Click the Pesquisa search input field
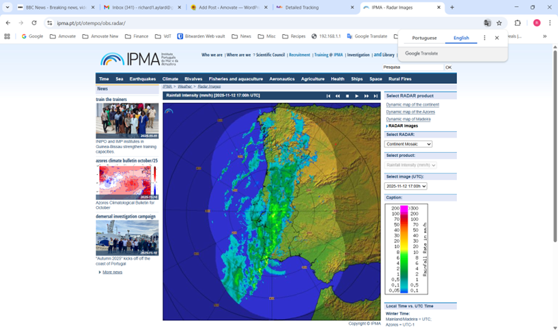The height and width of the screenshot is (331, 558). pos(413,68)
